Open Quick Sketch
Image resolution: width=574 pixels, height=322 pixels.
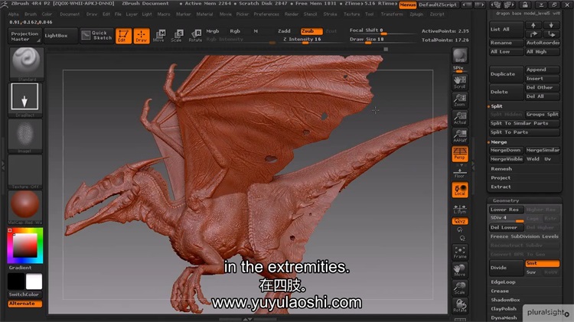tap(97, 35)
